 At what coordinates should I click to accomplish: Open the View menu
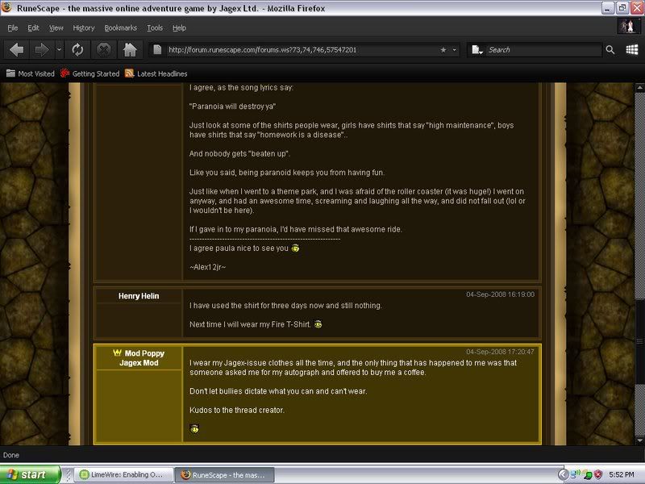56,28
